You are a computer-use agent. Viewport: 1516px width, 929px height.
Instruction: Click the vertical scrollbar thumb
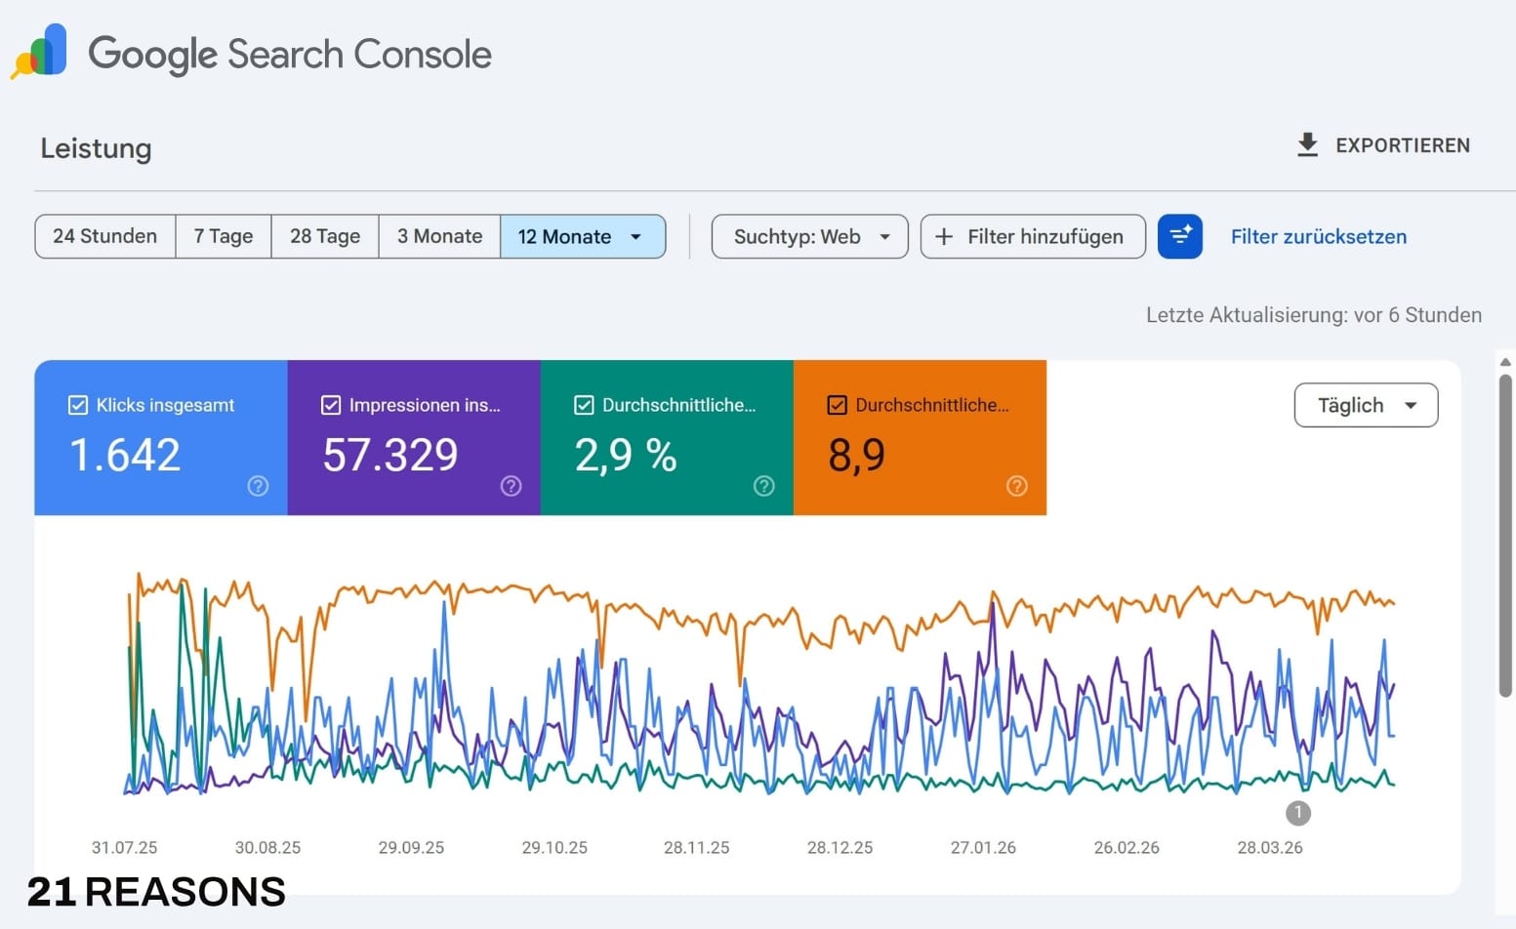coord(1505,535)
